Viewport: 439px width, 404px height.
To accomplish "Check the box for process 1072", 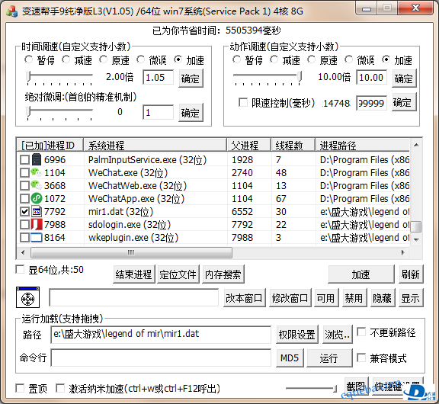I will [x=24, y=198].
